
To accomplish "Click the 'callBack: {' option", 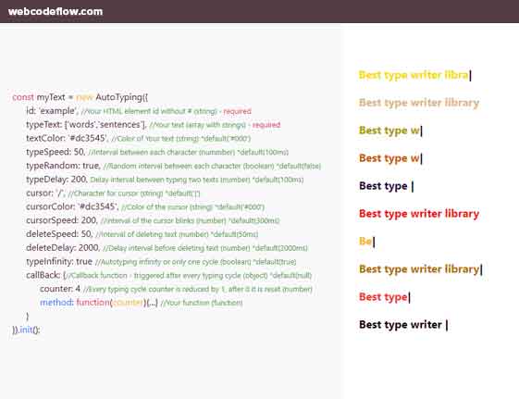I will click(46, 275).
